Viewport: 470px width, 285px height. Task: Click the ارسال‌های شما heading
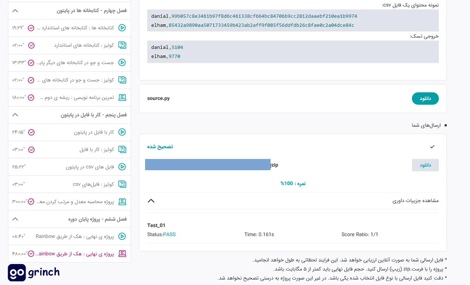point(426,125)
